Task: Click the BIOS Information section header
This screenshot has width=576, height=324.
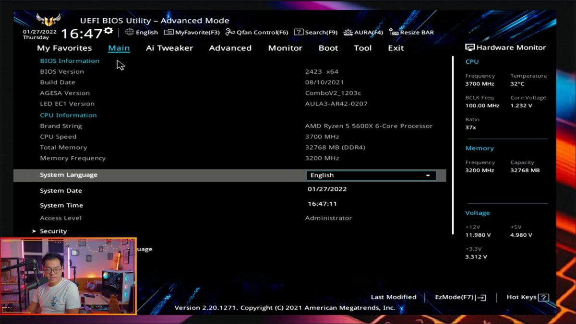Action: pyautogui.click(x=70, y=61)
